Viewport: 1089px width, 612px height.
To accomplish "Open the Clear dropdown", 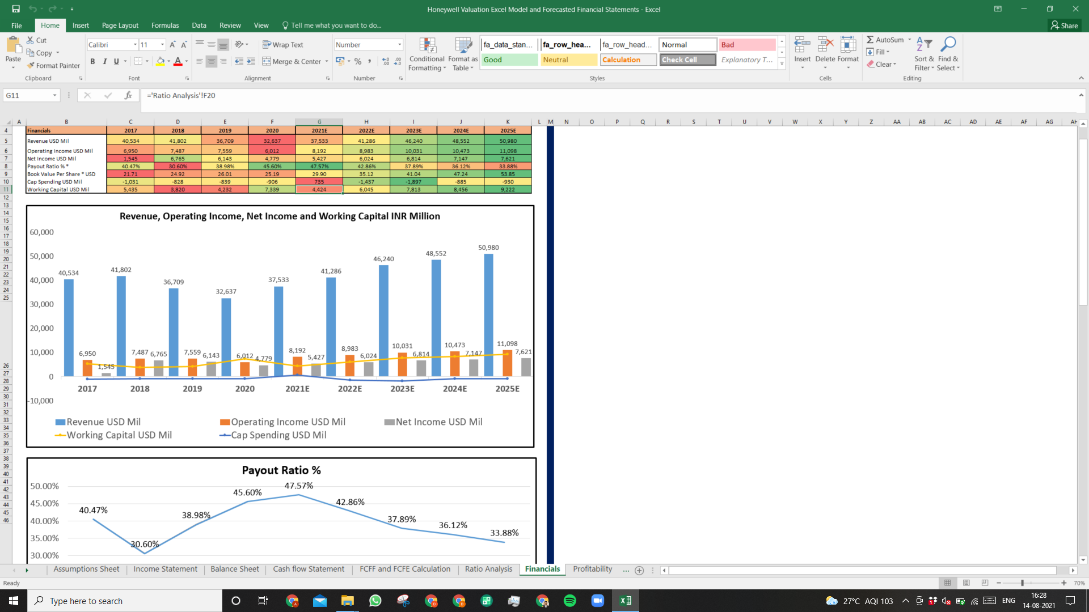I will pyautogui.click(x=881, y=64).
